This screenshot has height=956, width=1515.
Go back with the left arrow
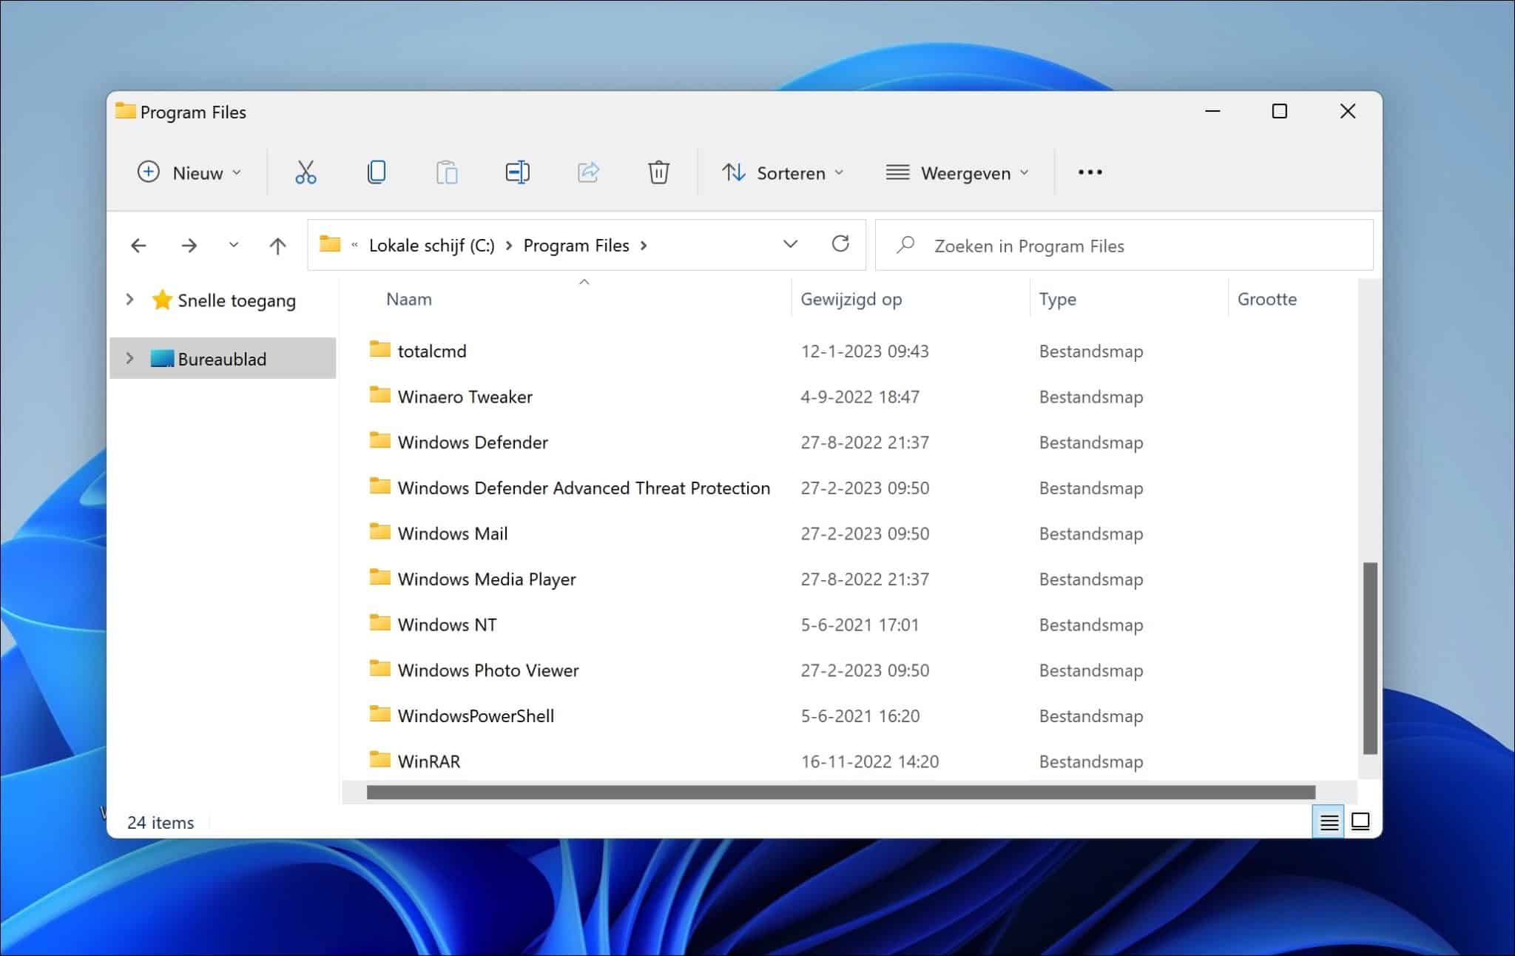pos(138,246)
